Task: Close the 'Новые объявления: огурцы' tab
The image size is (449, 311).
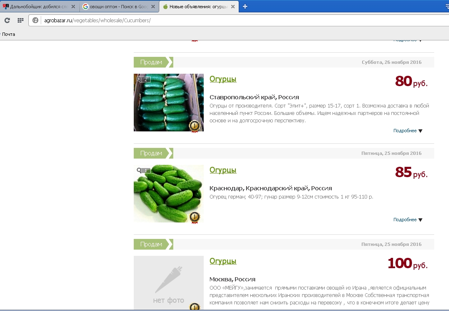Action: pyautogui.click(x=233, y=7)
